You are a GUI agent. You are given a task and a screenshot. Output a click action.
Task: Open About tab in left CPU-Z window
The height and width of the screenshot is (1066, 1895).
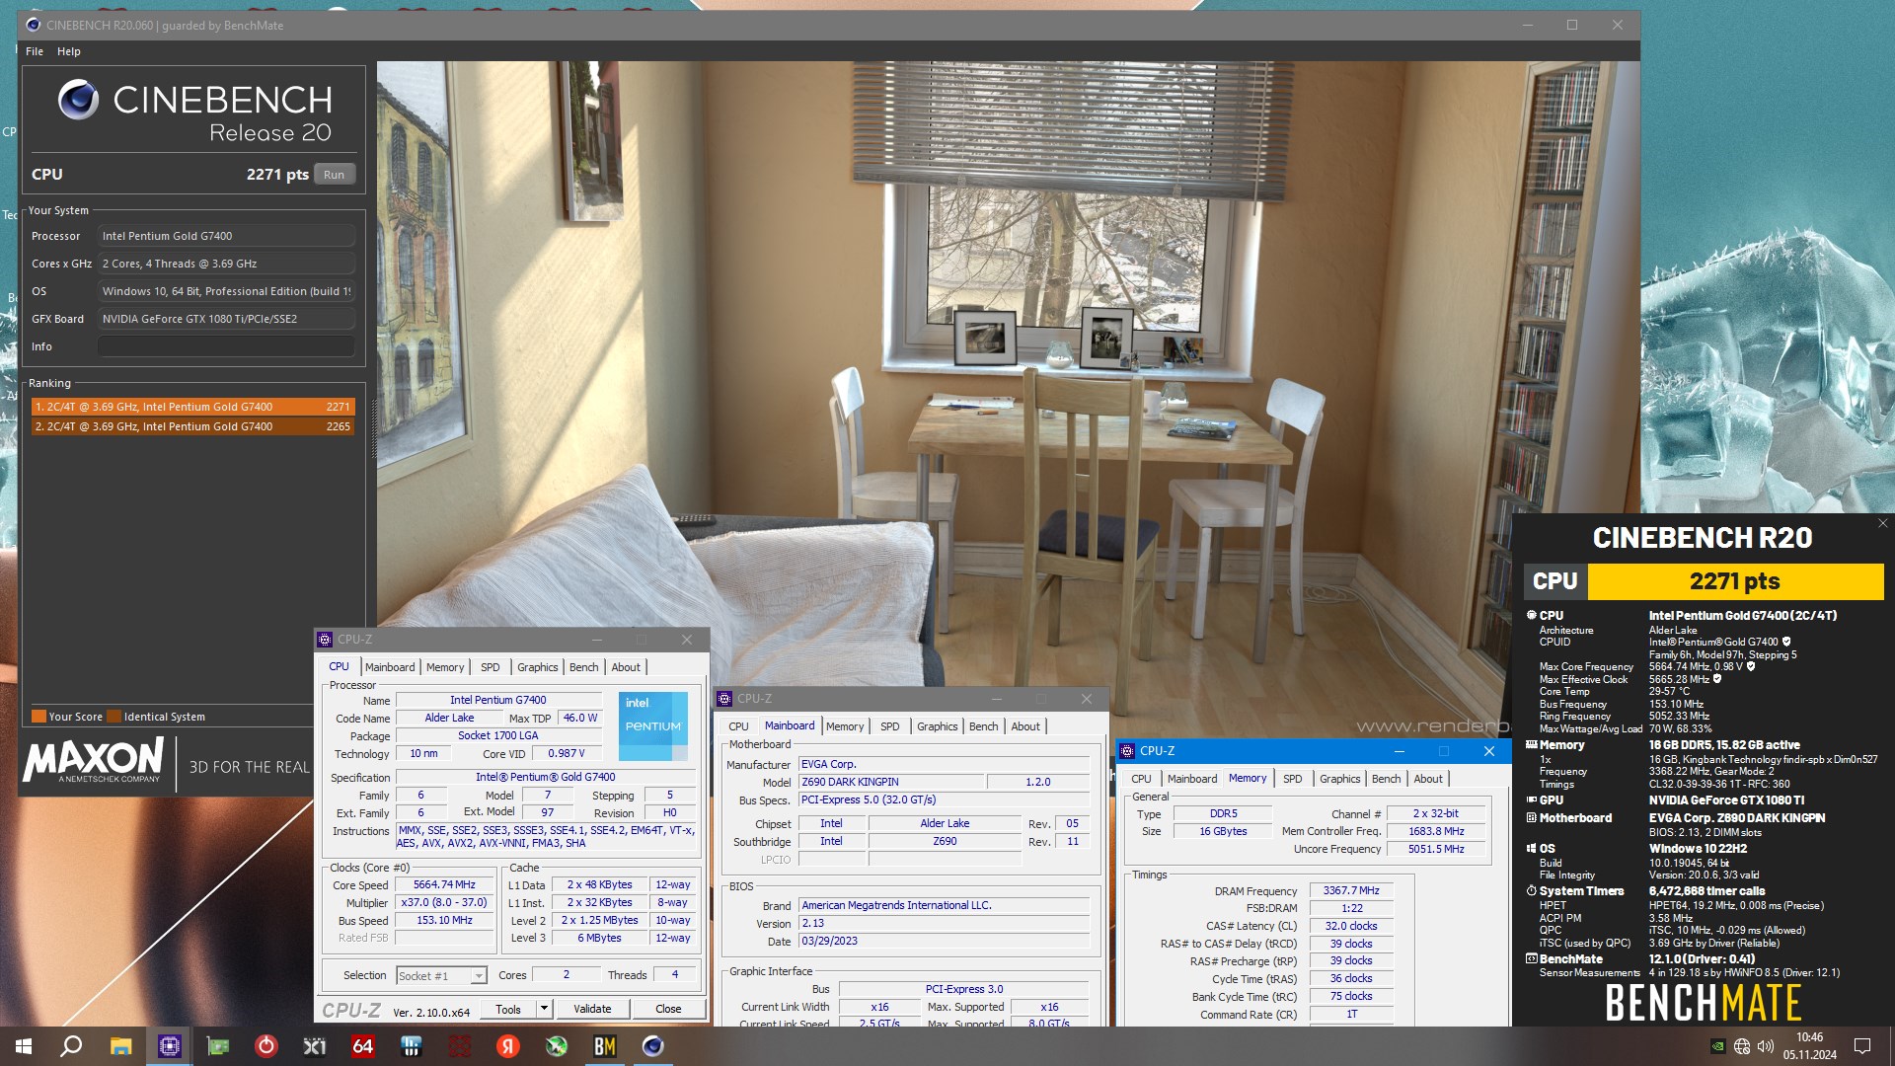pos(626,667)
